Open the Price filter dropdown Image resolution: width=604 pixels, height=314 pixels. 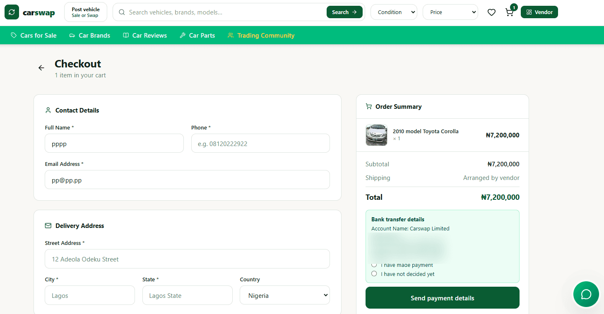450,12
